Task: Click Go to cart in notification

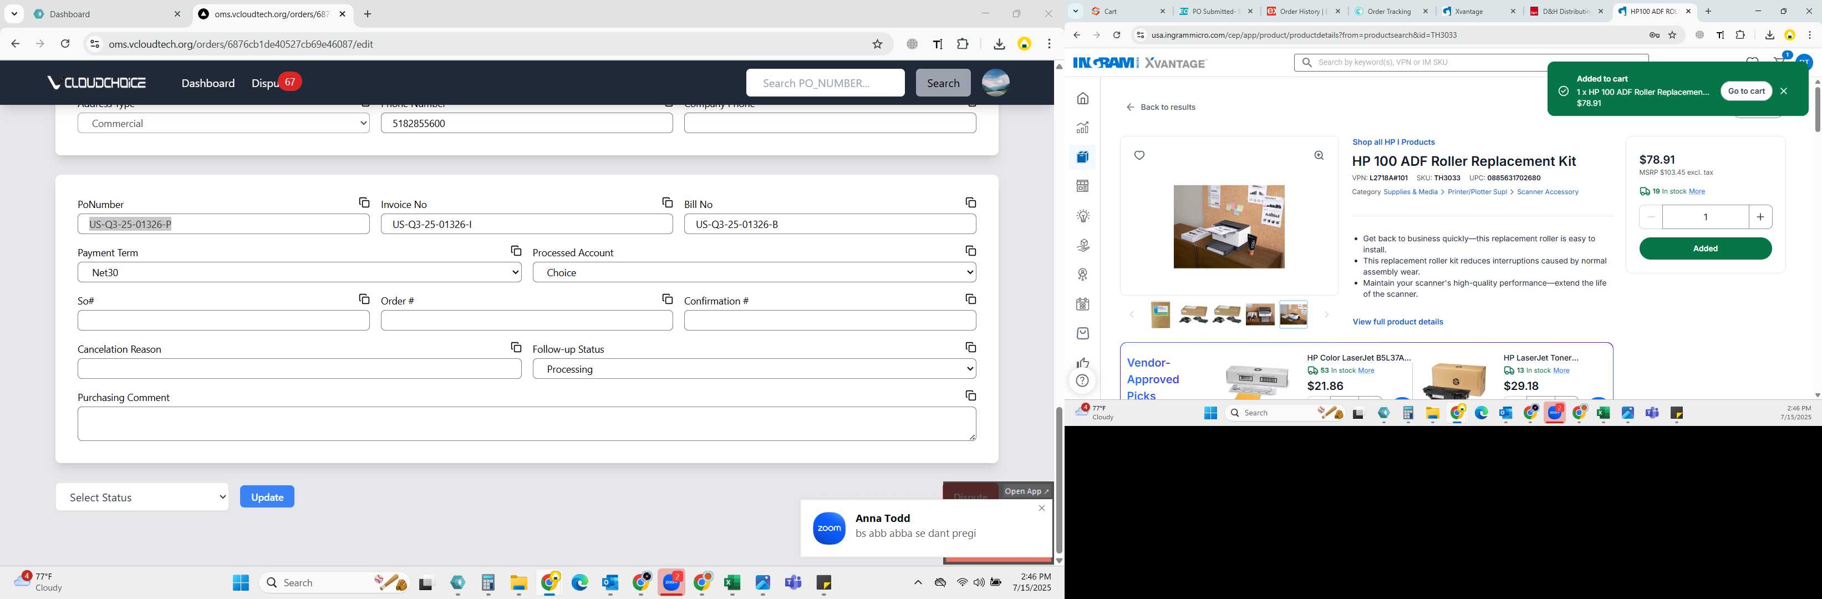Action: pyautogui.click(x=1745, y=90)
